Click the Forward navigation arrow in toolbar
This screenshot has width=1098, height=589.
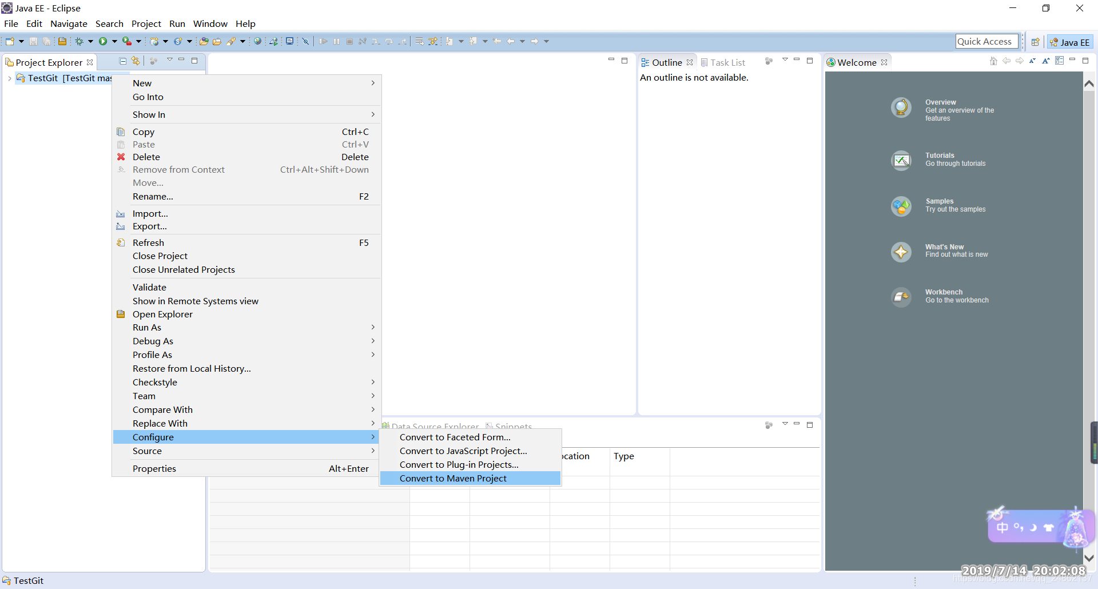pyautogui.click(x=535, y=41)
